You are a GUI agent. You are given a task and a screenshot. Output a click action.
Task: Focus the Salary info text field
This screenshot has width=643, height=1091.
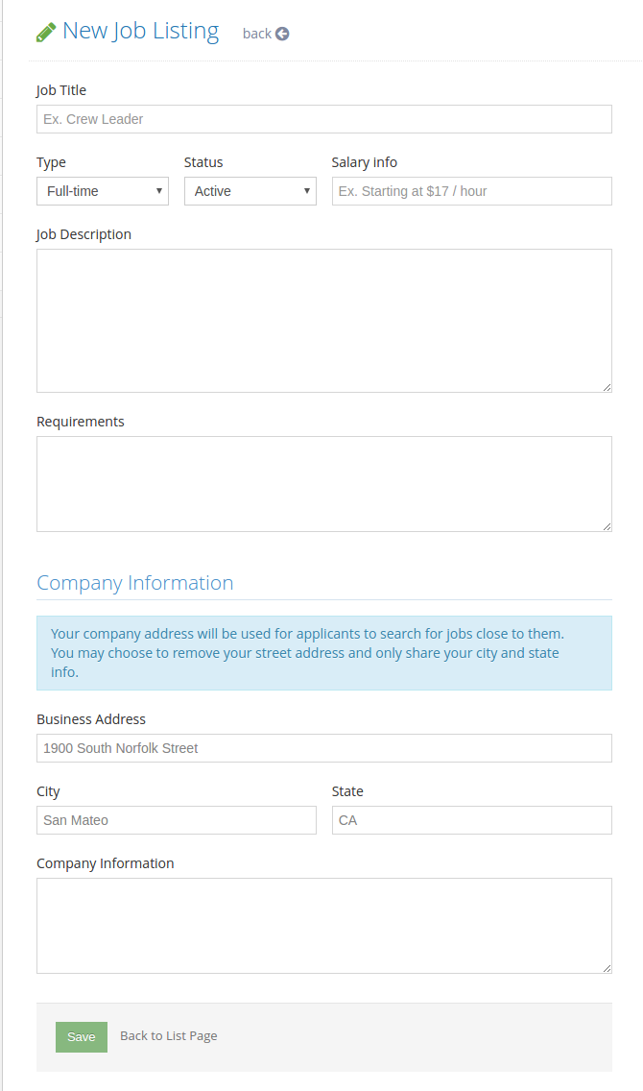[472, 191]
